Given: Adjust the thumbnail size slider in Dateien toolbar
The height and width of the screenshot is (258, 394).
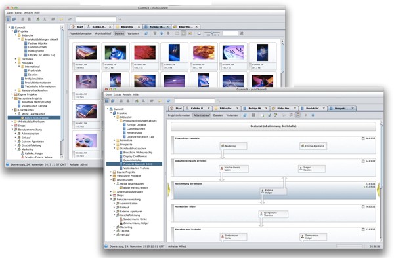Looking at the screenshot, I should point(212,33).
